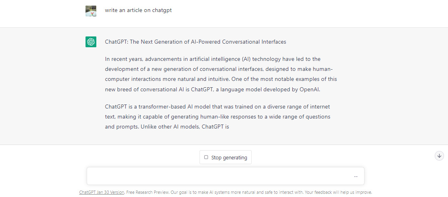Click the square stop icon

pyautogui.click(x=206, y=157)
